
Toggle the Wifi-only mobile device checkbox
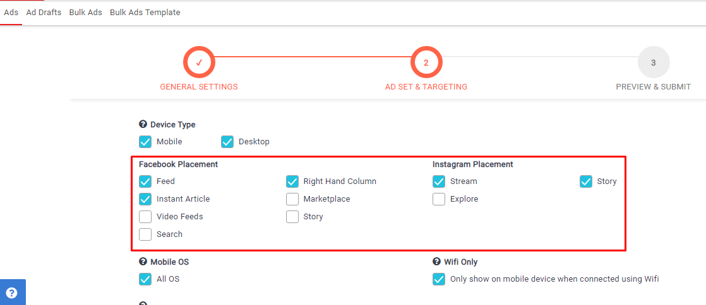pyautogui.click(x=439, y=279)
